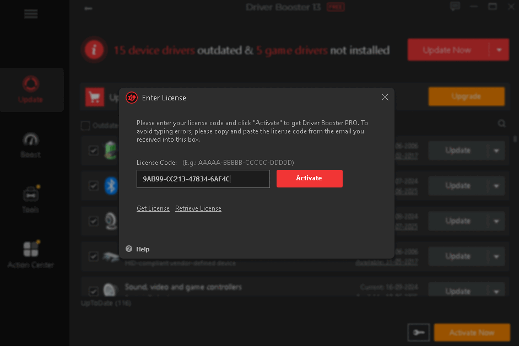519x349 pixels.
Task: Open the Boost speedometer section
Action: (31, 145)
